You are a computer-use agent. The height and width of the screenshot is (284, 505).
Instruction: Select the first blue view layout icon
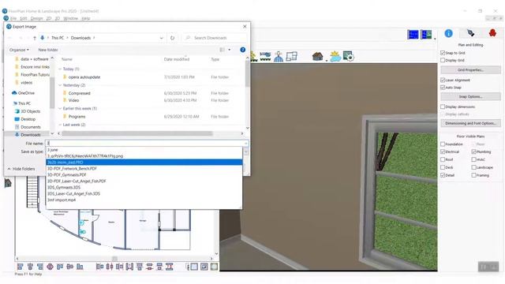[x=413, y=35]
